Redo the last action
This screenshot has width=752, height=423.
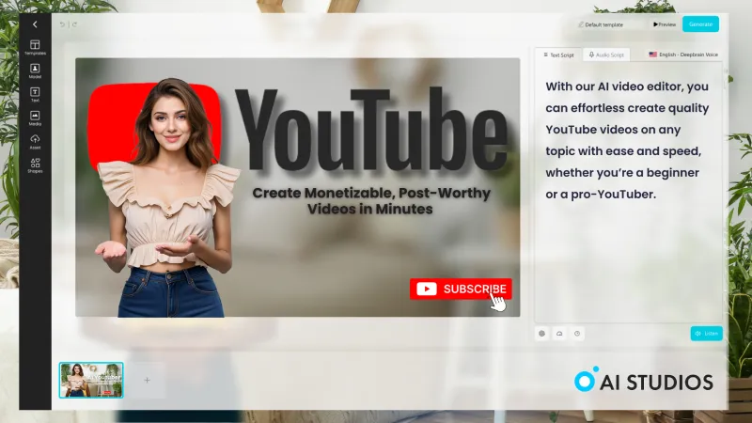pos(74,24)
